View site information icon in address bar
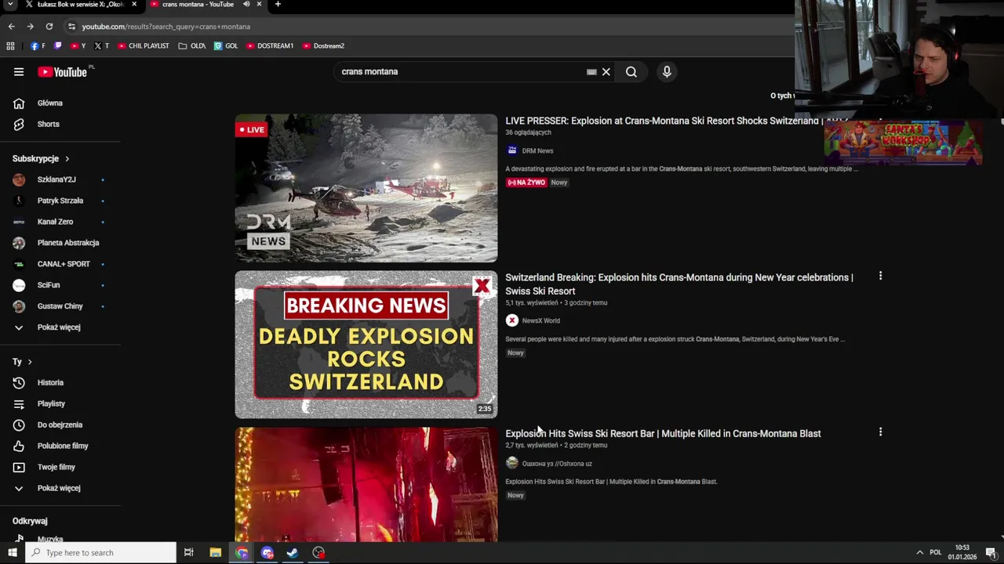This screenshot has height=564, width=1004. (x=71, y=27)
